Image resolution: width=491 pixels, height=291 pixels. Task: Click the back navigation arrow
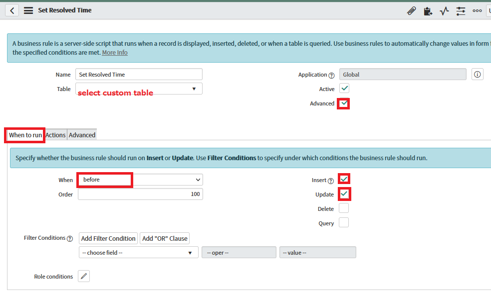click(x=11, y=10)
